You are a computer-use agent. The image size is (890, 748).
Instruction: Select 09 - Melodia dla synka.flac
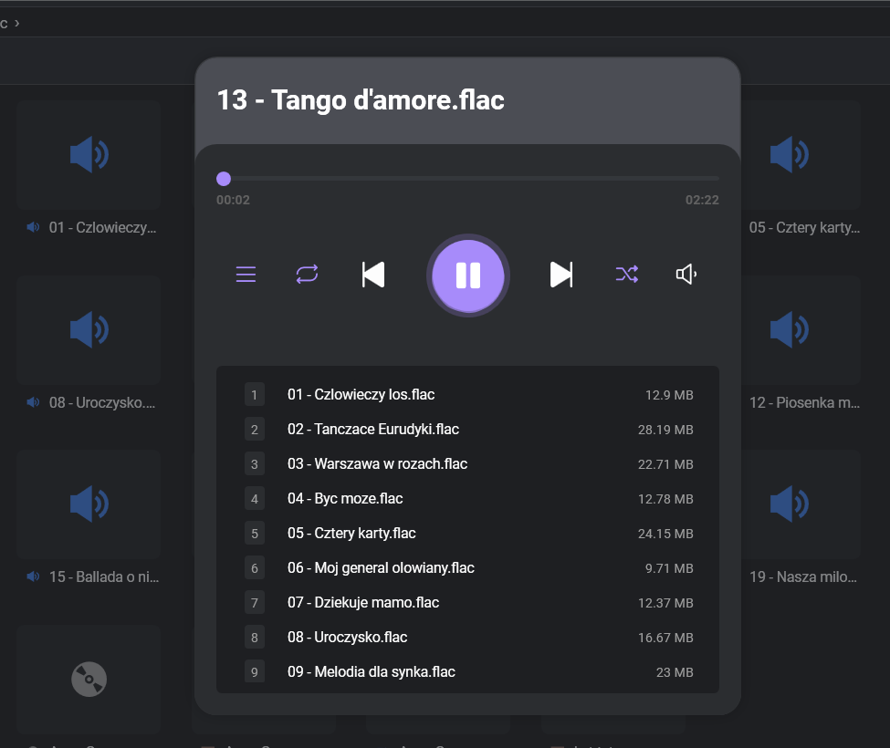click(x=373, y=671)
